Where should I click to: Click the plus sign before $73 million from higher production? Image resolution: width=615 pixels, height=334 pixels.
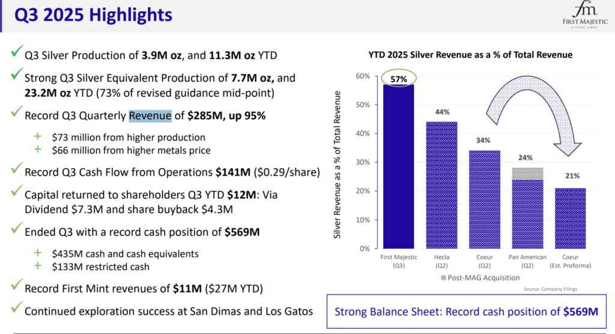(x=38, y=137)
